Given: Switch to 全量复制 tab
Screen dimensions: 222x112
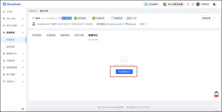Looking at the screenshot, I should point(51,35).
